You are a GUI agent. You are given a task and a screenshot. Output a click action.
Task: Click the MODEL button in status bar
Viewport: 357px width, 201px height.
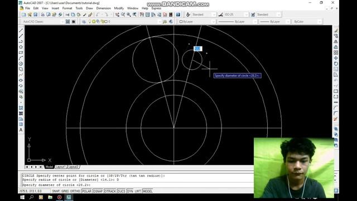pyautogui.click(x=147, y=191)
